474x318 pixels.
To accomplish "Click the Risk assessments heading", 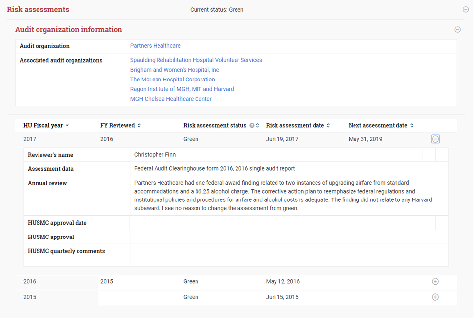I will click(x=38, y=10).
